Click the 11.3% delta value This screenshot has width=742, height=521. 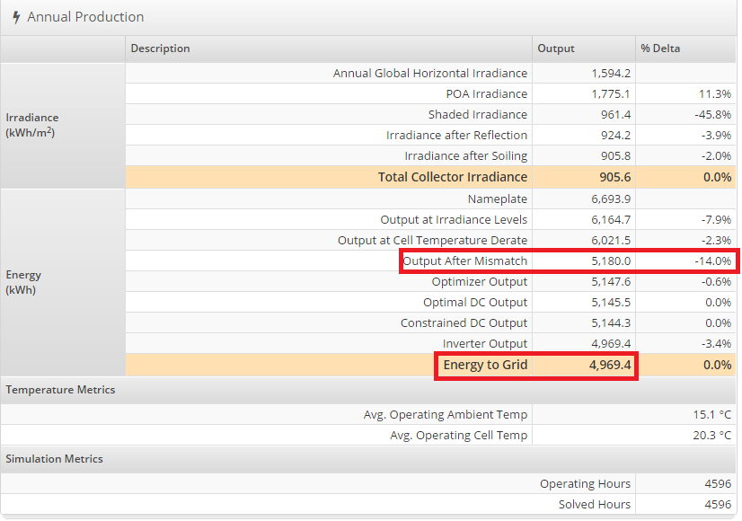(x=715, y=93)
